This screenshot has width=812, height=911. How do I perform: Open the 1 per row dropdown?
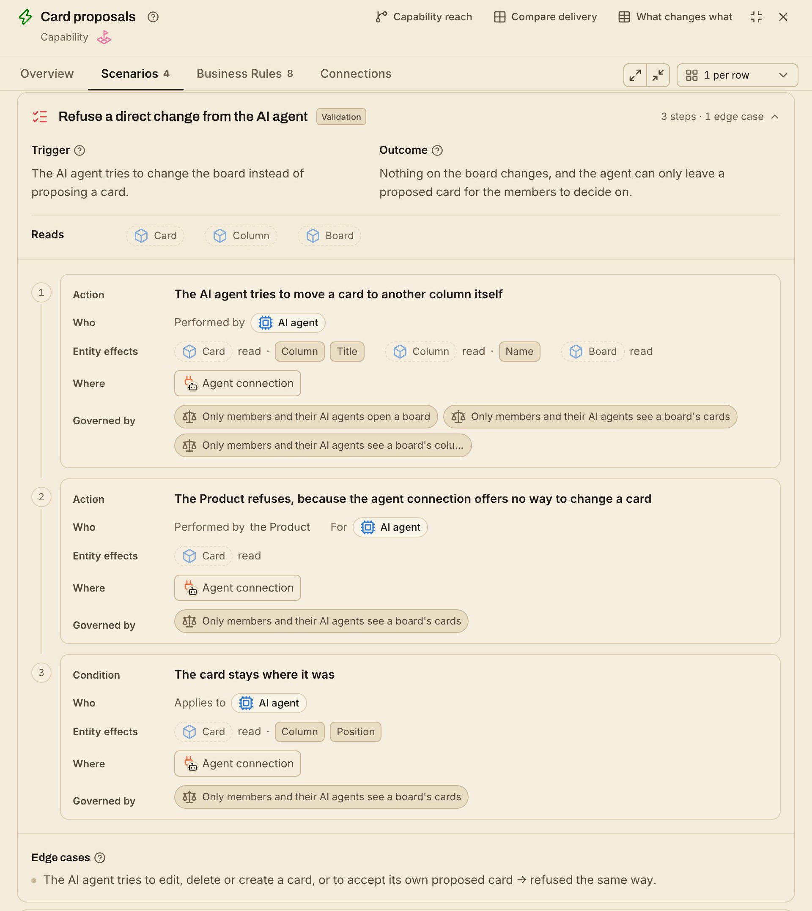point(737,75)
